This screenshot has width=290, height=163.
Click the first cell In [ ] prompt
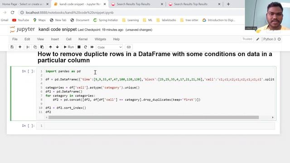pos(28,71)
